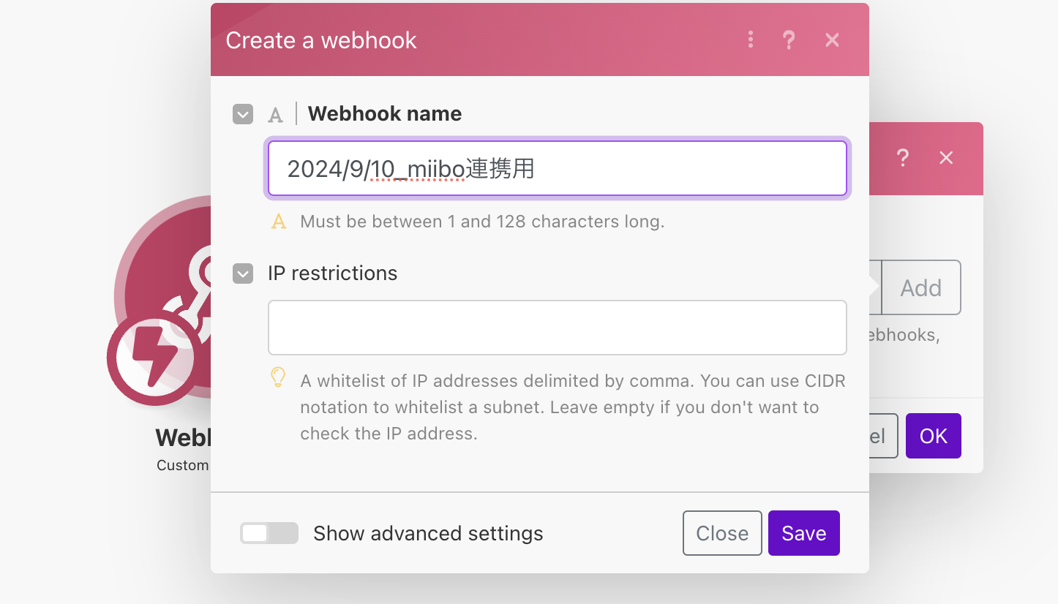Open help icon in the background dialog
This screenshot has width=1058, height=604.
point(903,157)
